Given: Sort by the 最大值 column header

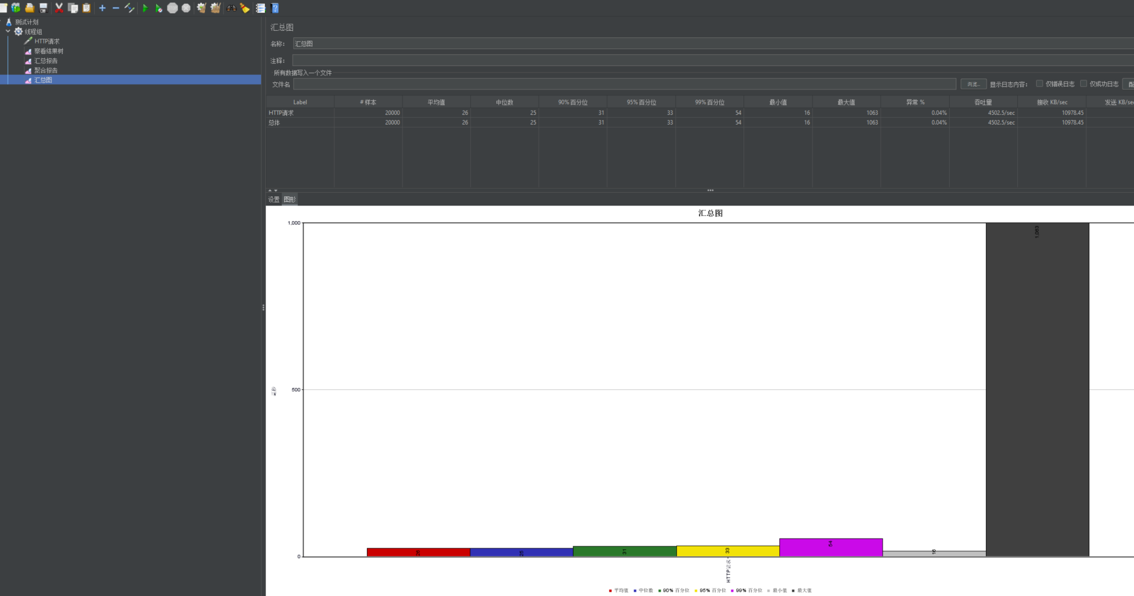Looking at the screenshot, I should (x=846, y=102).
